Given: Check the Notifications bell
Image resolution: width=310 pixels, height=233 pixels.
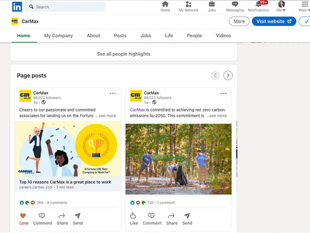Looking at the screenshot, I should point(258,7).
